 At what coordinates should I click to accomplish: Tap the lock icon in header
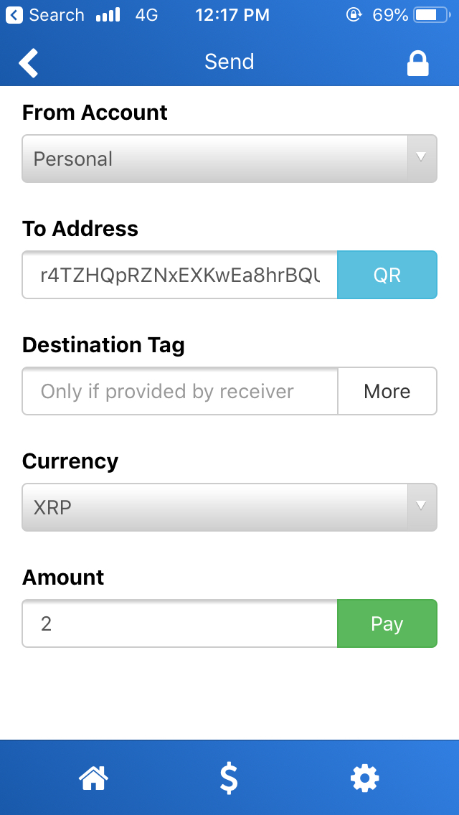click(x=417, y=62)
